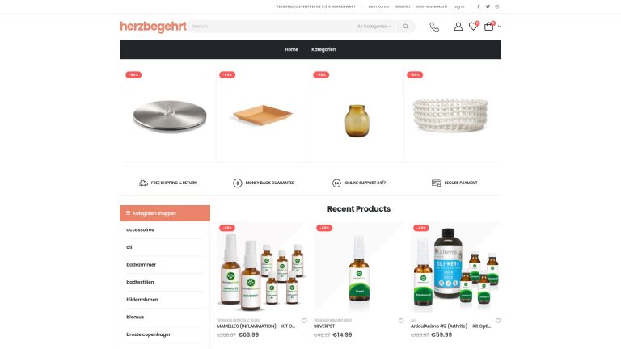Viewport: 621px width, 349px height.
Task: Toggle wishlist heart for MAMELLES kit
Action: point(304,321)
